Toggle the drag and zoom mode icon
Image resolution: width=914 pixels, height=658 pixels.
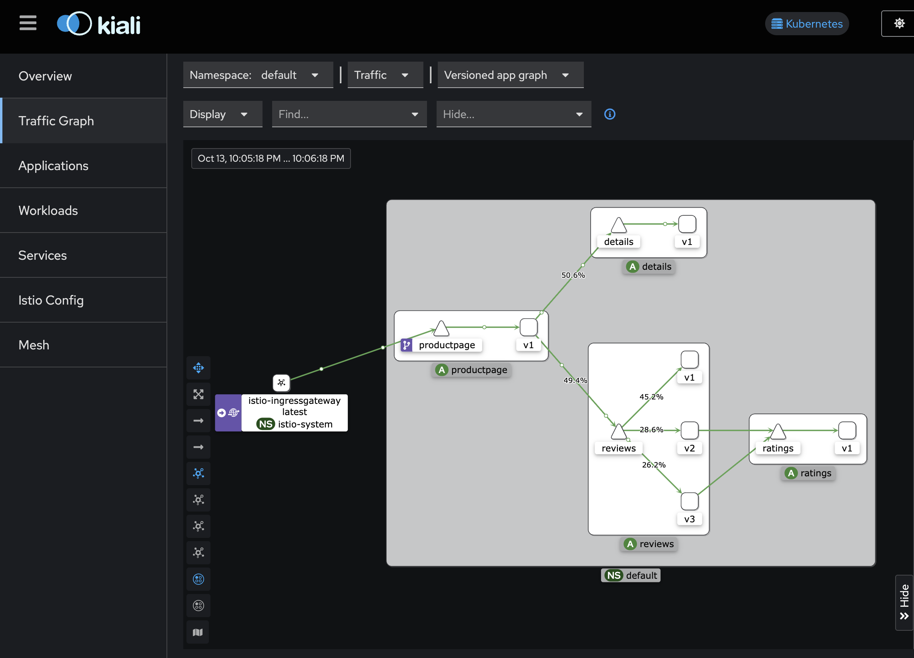(198, 368)
